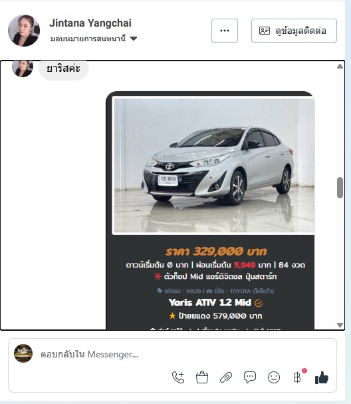Click the Baht payment request icon
Image resolution: width=351 pixels, height=404 pixels.
(x=297, y=377)
